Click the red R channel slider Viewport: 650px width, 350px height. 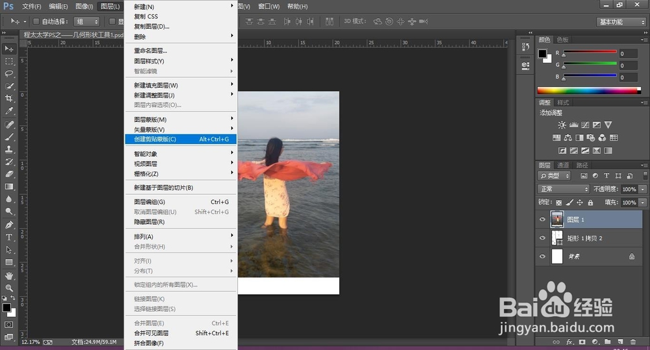coord(590,52)
